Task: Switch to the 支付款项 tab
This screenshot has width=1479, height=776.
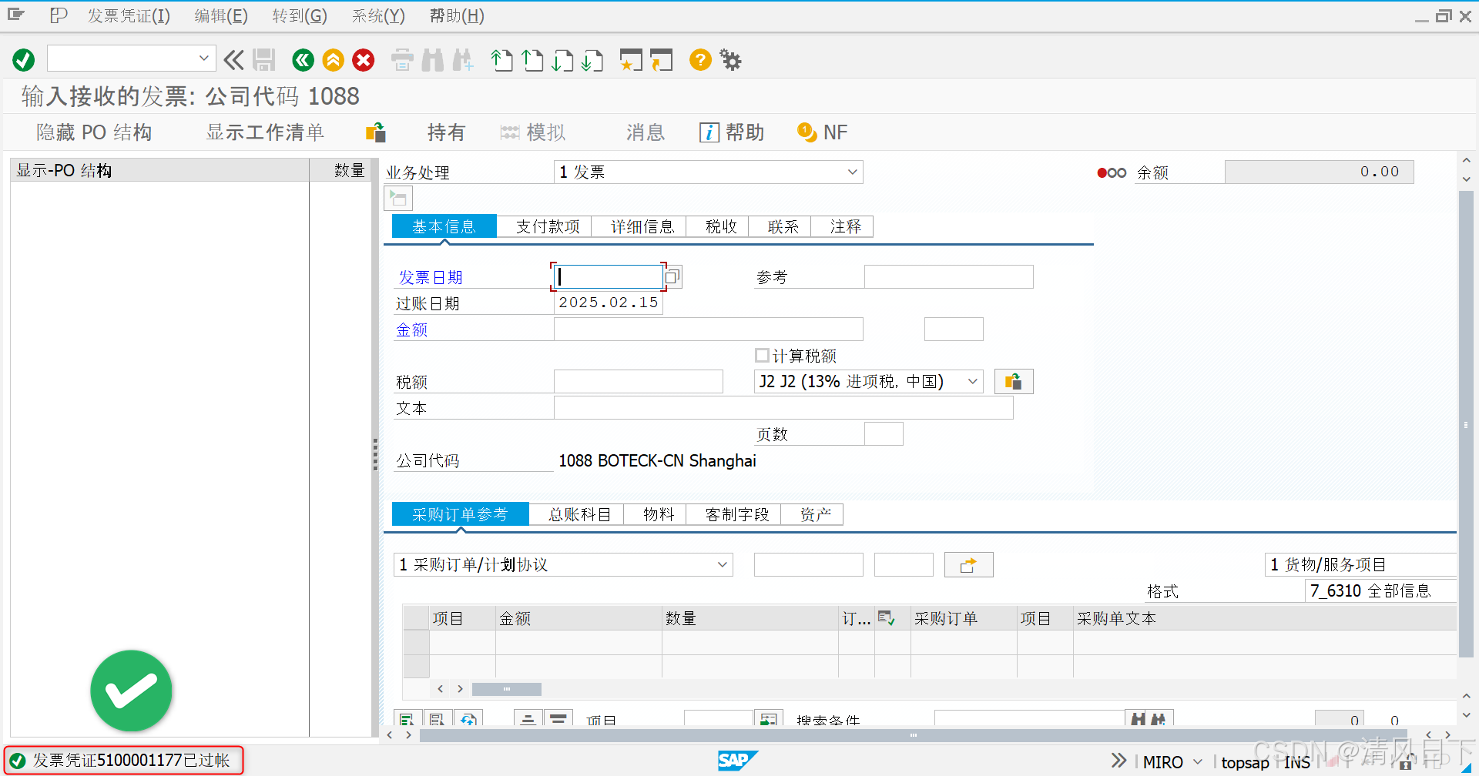Action: pyautogui.click(x=546, y=226)
